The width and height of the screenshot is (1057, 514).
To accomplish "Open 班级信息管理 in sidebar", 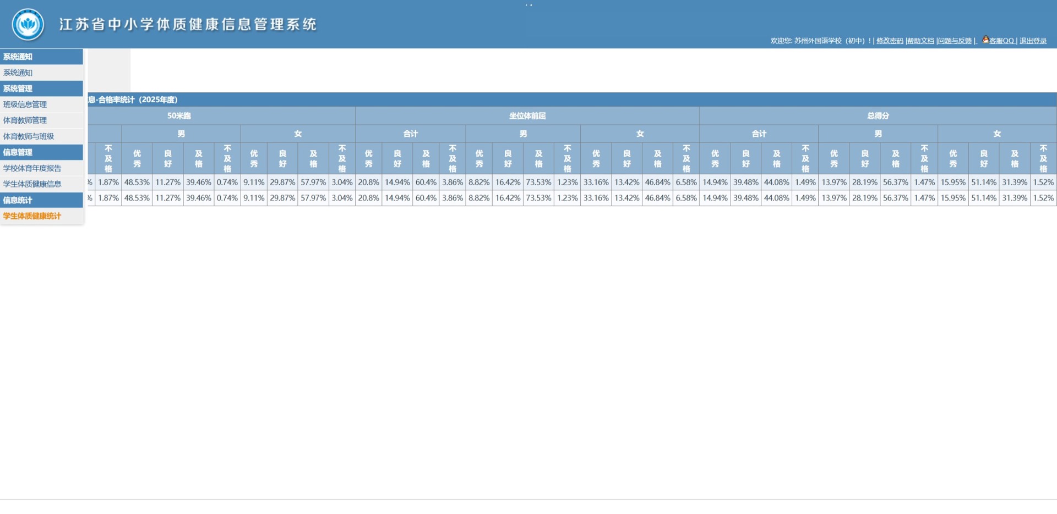I will coord(25,104).
